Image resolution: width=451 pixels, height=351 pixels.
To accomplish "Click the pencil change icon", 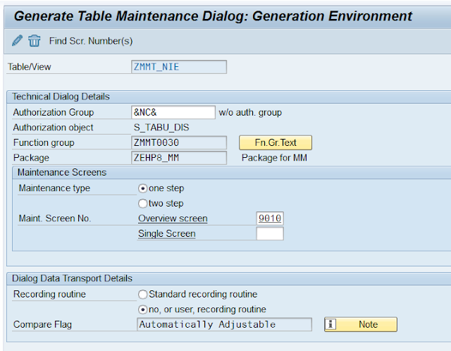I will [x=17, y=41].
